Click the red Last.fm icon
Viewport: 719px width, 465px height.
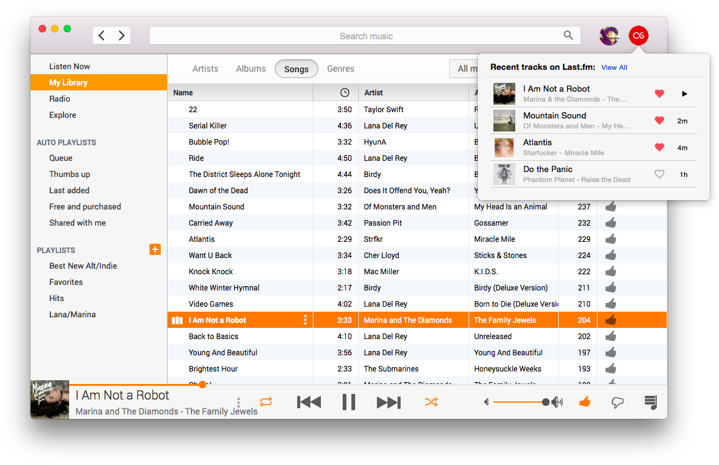pyautogui.click(x=638, y=36)
